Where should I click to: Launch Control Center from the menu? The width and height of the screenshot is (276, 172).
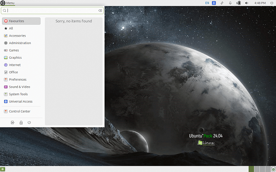pyautogui.click(x=21, y=111)
